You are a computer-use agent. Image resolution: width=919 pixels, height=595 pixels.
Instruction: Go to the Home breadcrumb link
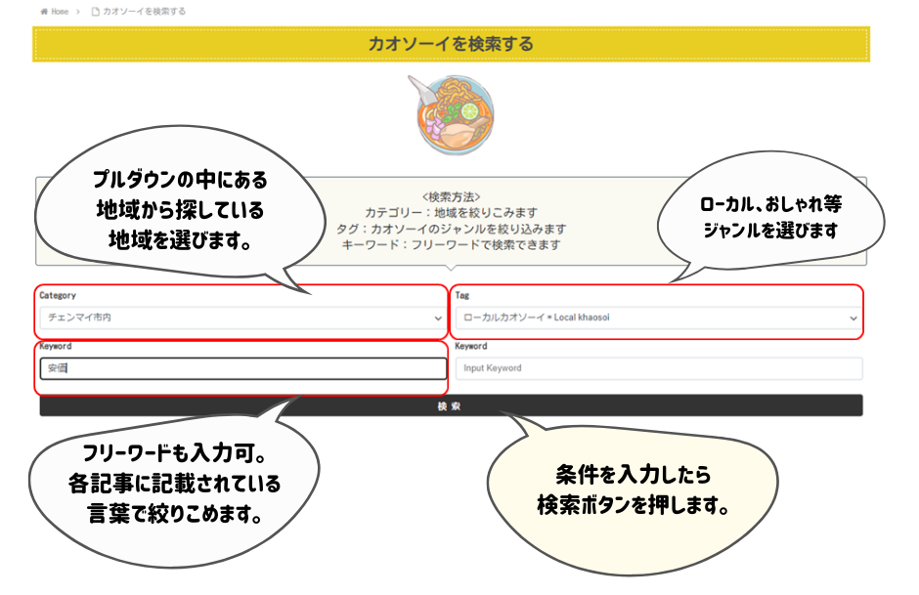[60, 12]
